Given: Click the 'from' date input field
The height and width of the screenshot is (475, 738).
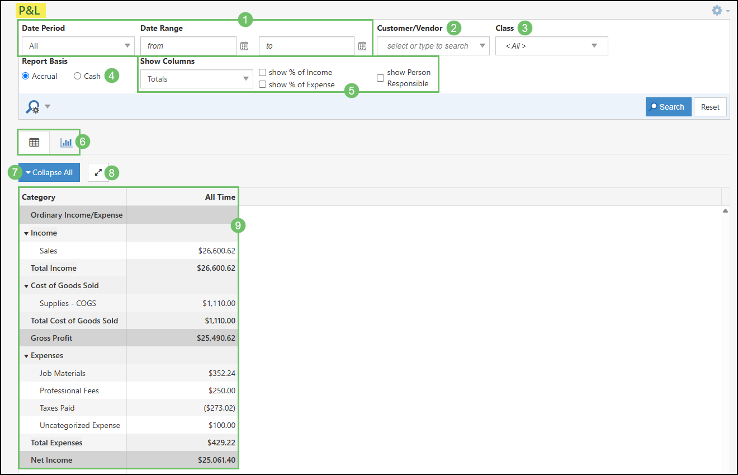Looking at the screenshot, I should [188, 46].
